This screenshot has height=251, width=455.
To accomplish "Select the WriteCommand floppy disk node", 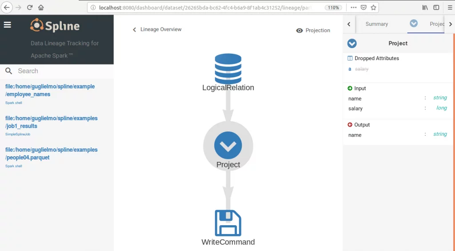I will pyautogui.click(x=228, y=223).
